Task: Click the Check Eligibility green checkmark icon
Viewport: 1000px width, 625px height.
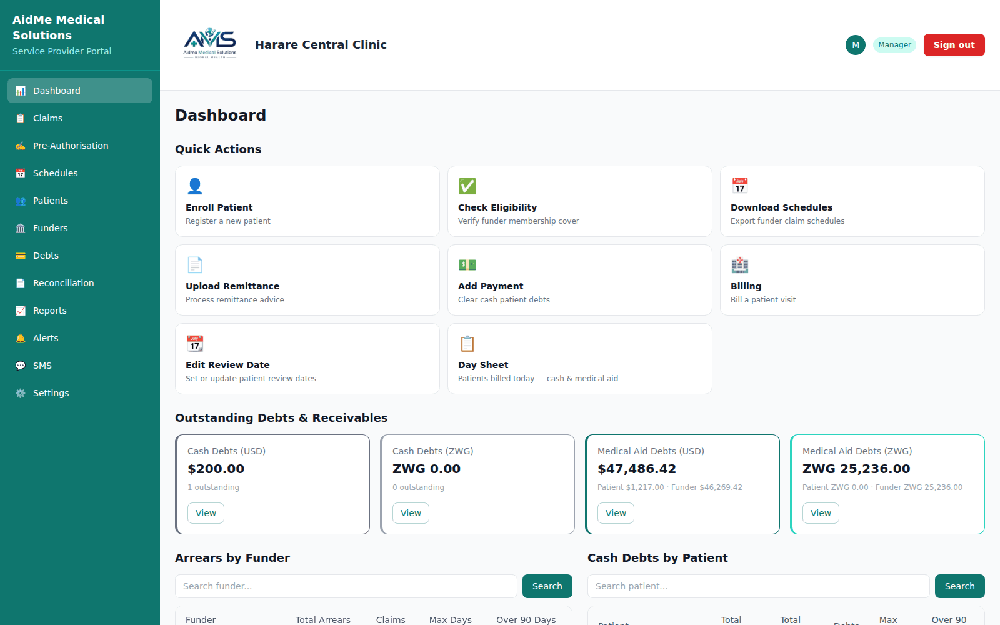Action: click(x=467, y=186)
